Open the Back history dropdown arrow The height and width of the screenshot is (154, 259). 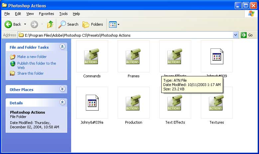[x=25, y=24]
